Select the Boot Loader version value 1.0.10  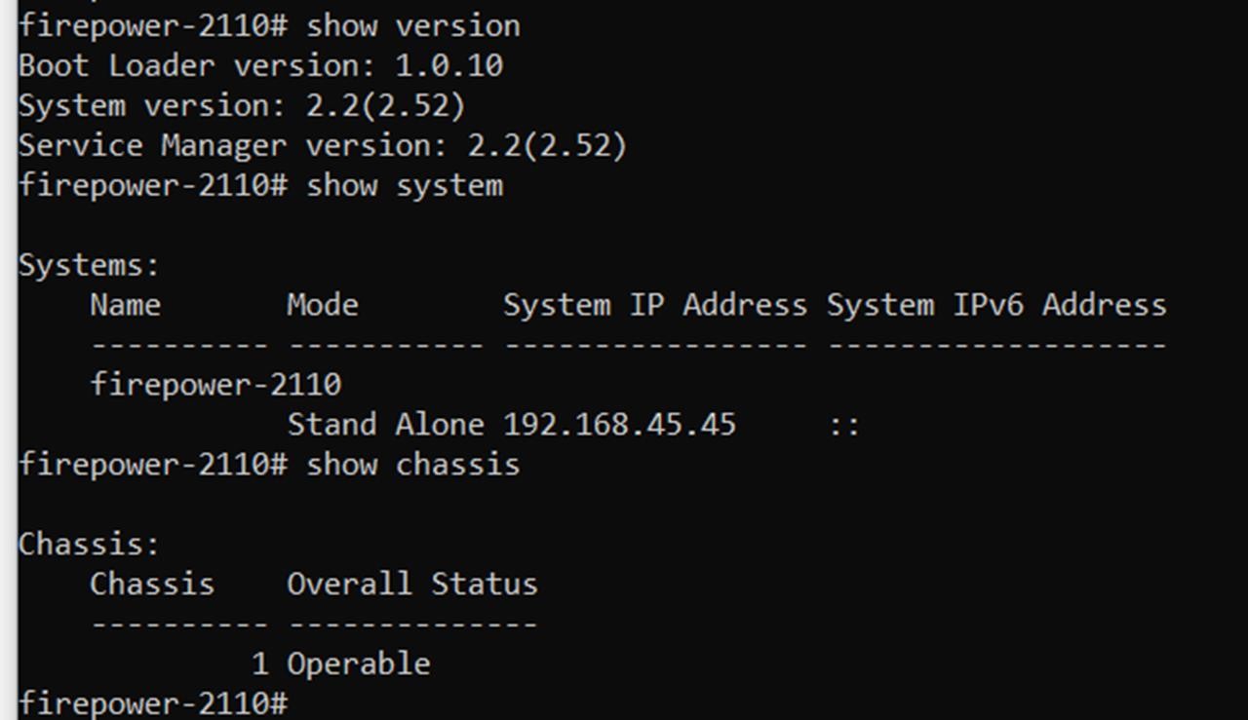(448, 65)
